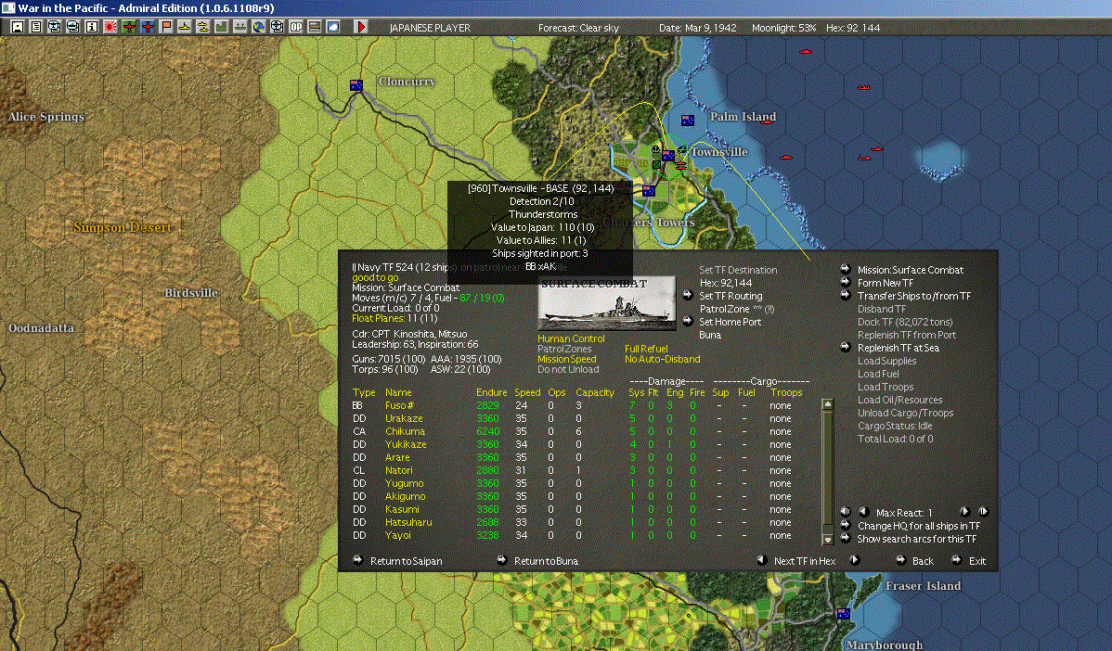Click arrow beside Transfer Ships to/from TF
Screen dimensions: 1112x651
coord(846,295)
